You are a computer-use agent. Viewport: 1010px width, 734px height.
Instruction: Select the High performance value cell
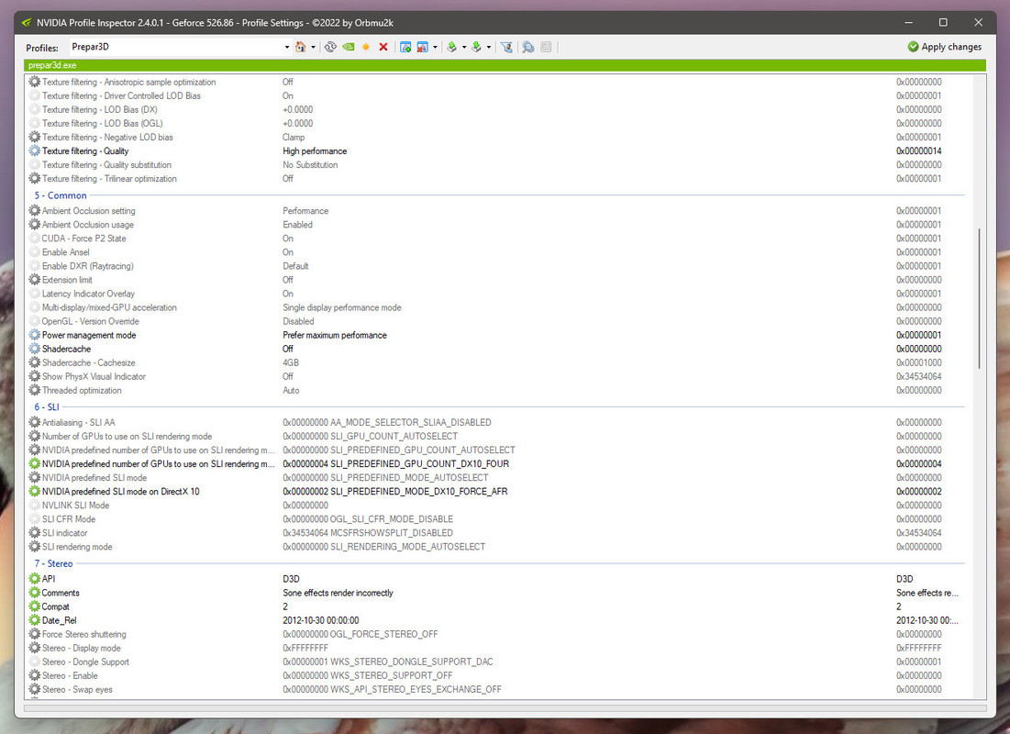pyautogui.click(x=315, y=150)
